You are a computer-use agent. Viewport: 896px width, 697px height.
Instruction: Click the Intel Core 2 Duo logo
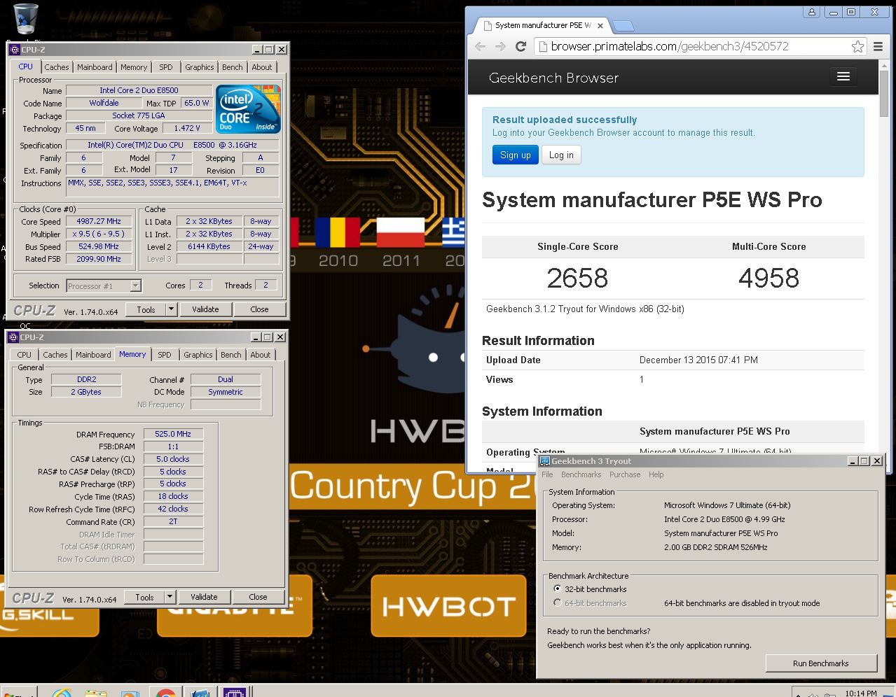(x=248, y=108)
